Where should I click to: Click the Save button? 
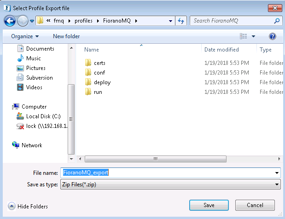209,205
